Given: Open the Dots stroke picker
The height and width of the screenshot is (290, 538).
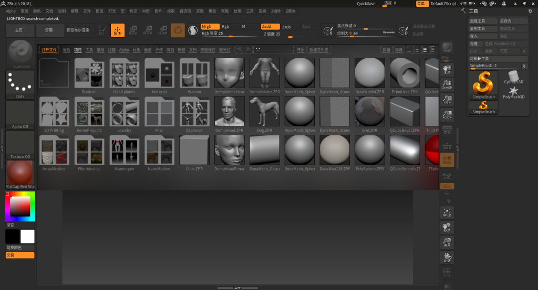Looking at the screenshot, I should pyautogui.click(x=20, y=83).
